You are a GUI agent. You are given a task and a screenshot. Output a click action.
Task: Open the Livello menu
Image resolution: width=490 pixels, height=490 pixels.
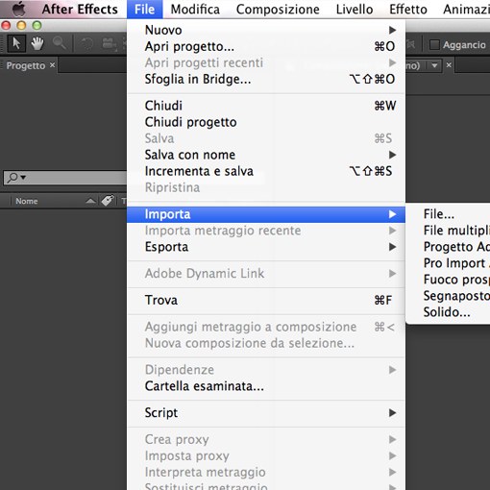click(x=355, y=9)
